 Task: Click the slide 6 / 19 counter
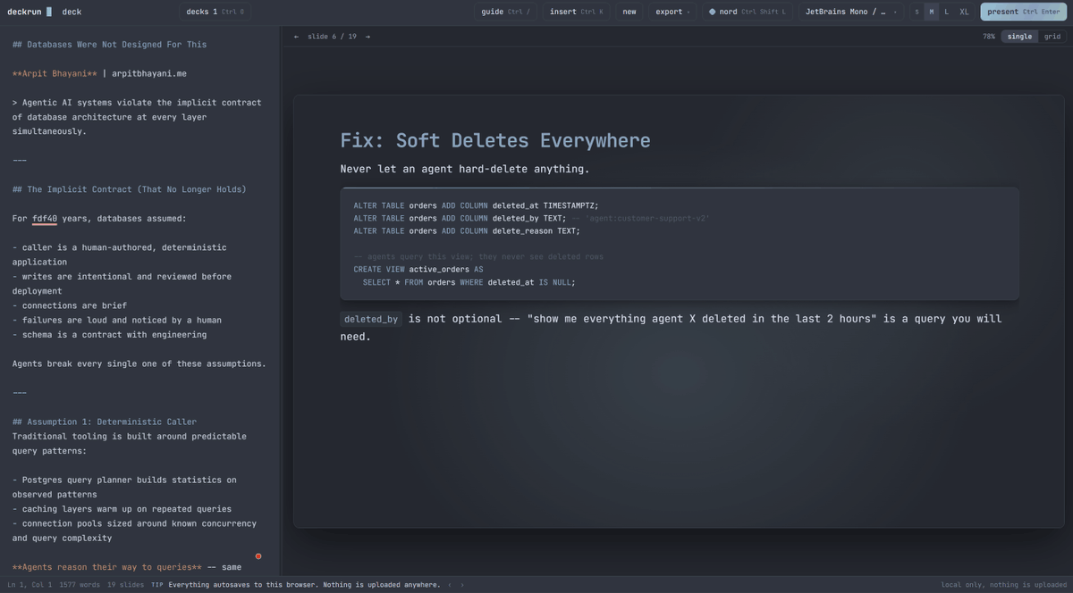pyautogui.click(x=332, y=37)
